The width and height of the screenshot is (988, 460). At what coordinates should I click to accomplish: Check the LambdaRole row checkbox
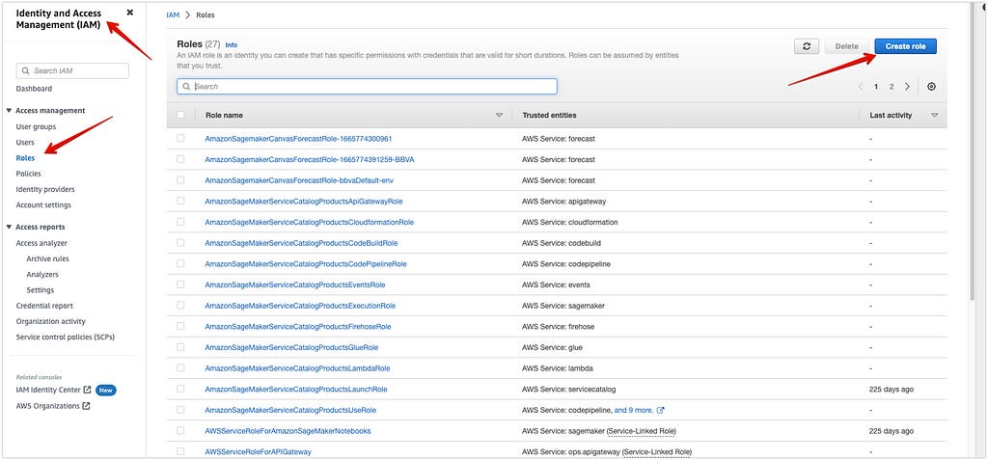pos(180,367)
